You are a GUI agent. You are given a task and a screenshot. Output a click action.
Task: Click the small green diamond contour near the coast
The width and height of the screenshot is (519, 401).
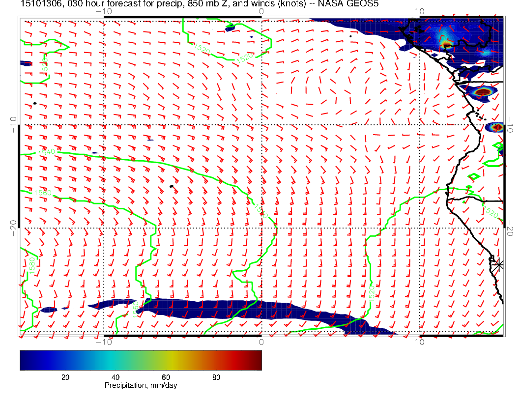coord(474,176)
